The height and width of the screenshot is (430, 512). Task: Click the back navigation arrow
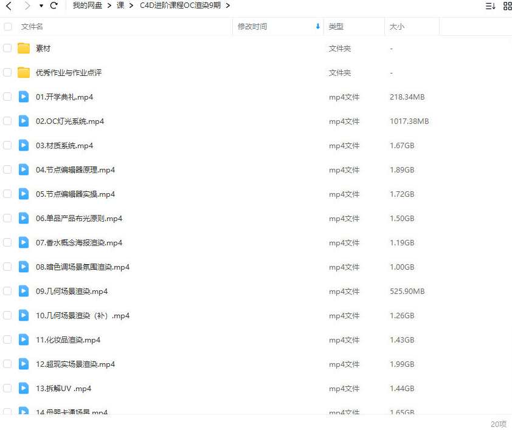8,5
